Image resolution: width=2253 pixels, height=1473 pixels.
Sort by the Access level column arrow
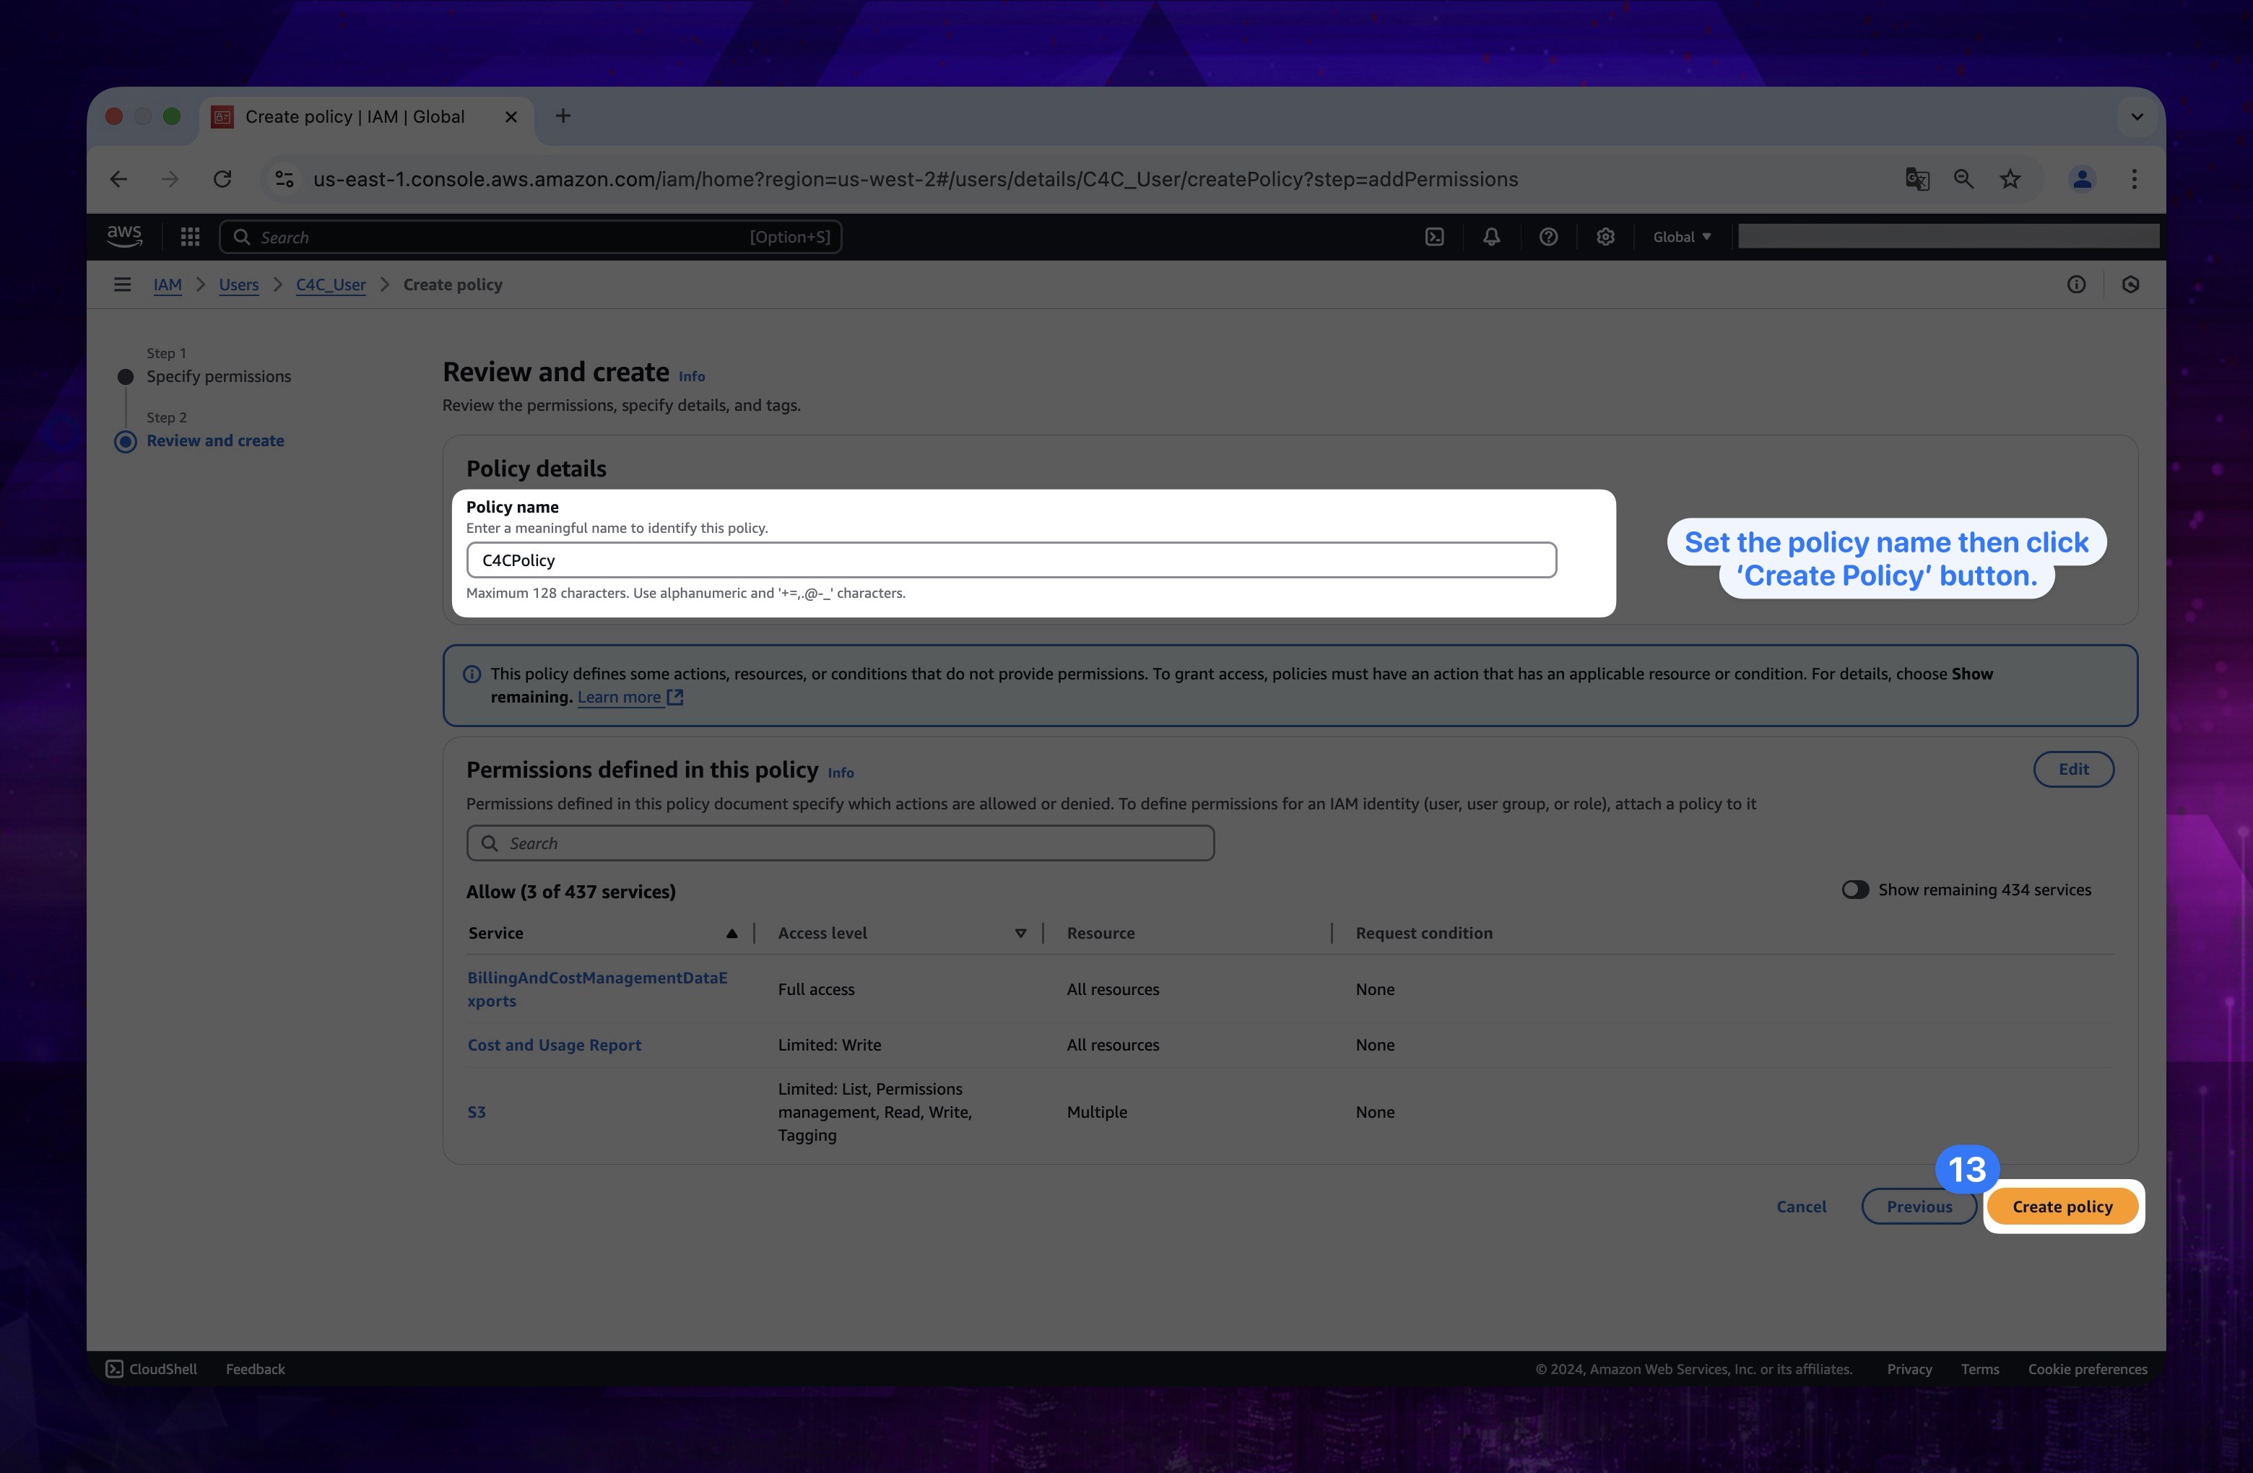click(x=1020, y=932)
